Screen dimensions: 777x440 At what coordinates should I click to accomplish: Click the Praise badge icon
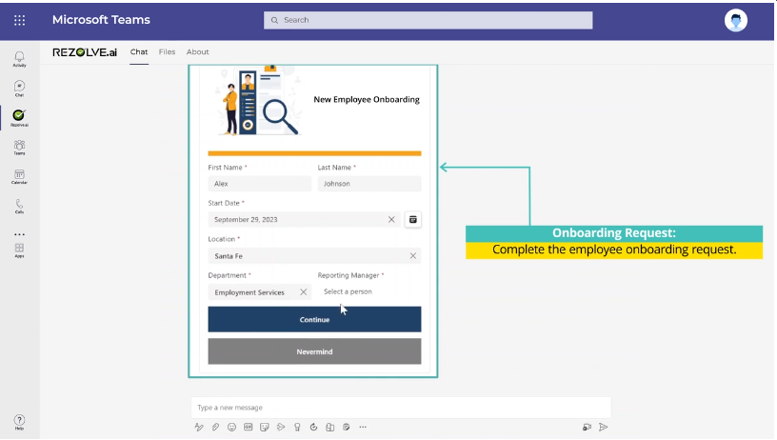click(x=297, y=427)
